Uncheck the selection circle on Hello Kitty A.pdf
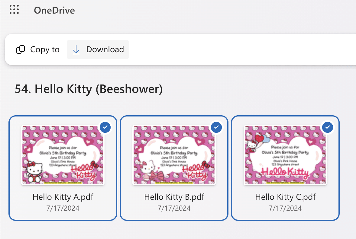 (105, 127)
